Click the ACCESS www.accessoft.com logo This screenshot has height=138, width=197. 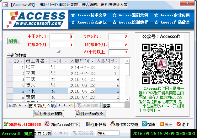click(x=36, y=19)
